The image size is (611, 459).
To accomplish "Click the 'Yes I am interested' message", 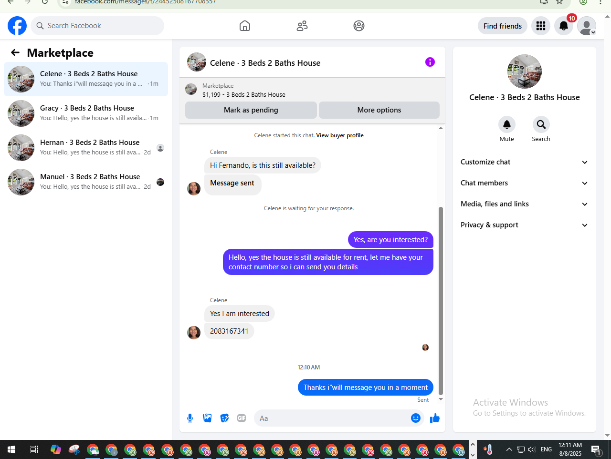I will (x=240, y=314).
